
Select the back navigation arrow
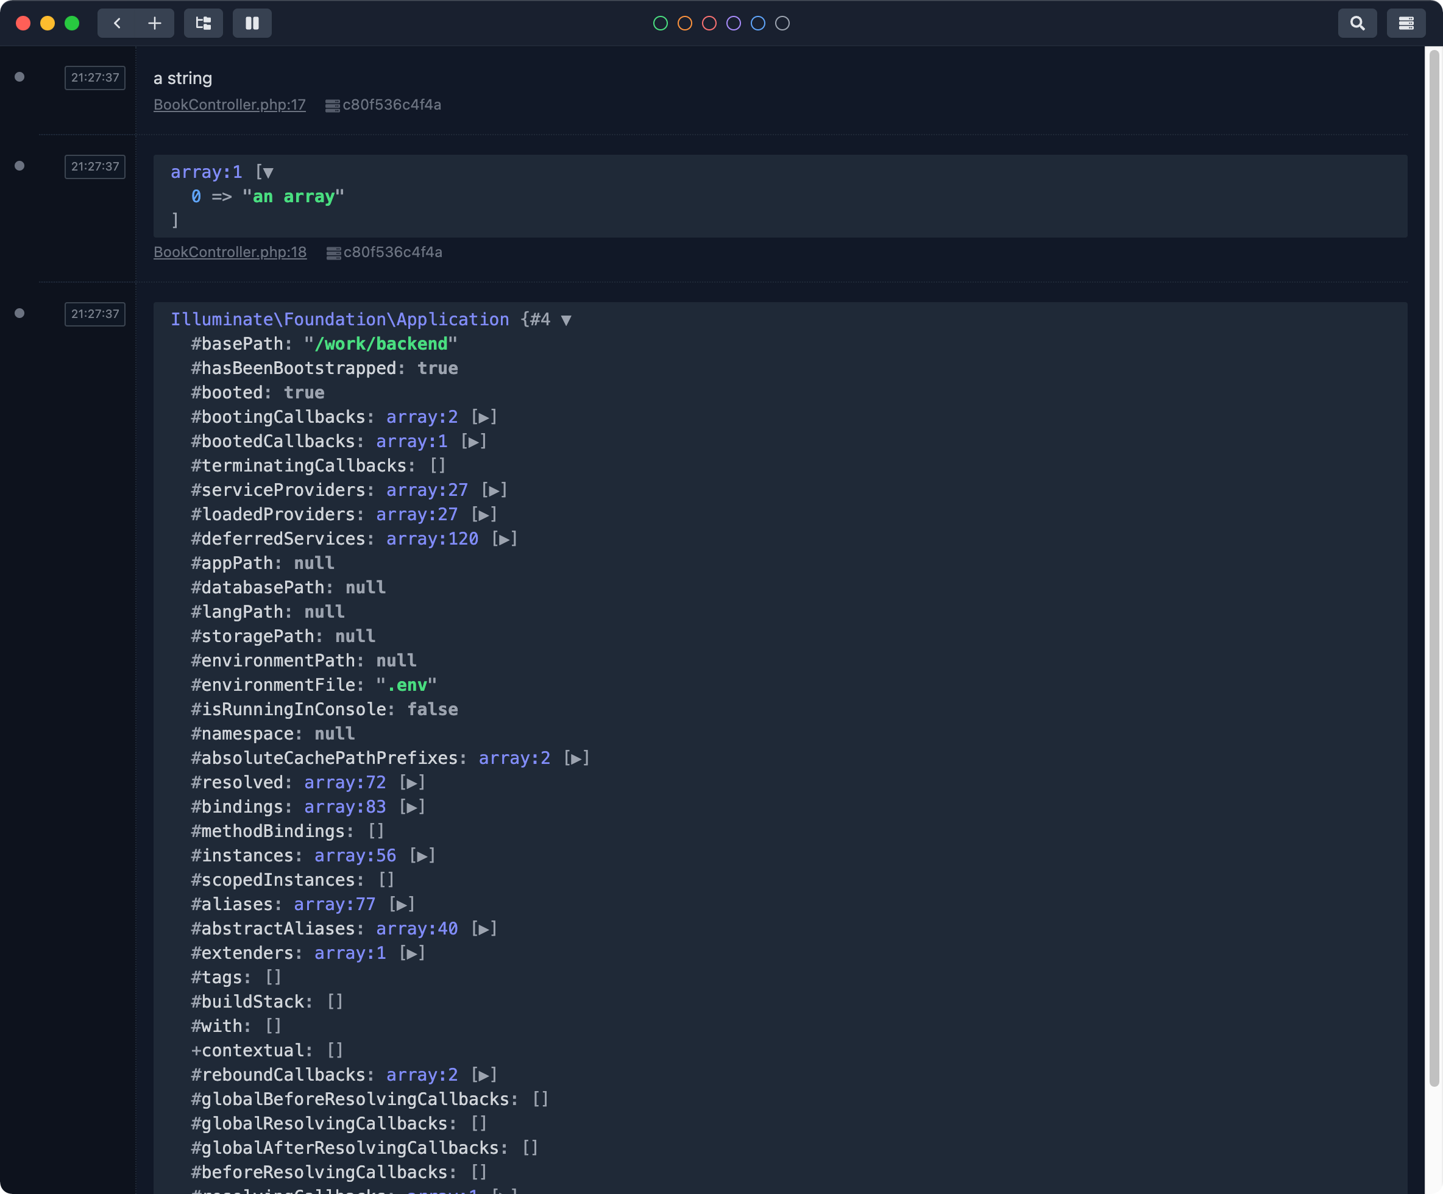tap(117, 23)
